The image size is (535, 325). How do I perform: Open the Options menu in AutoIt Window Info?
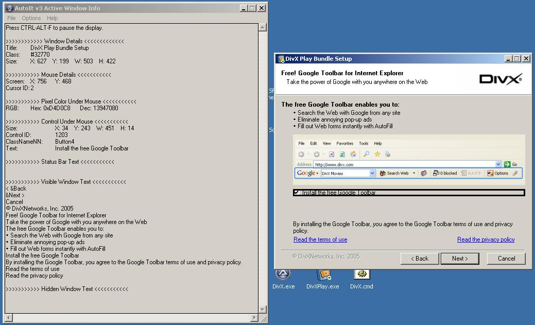pos(31,18)
